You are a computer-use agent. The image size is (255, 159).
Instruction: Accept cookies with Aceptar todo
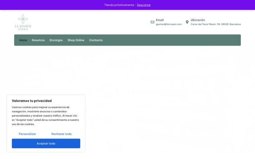(x=46, y=143)
